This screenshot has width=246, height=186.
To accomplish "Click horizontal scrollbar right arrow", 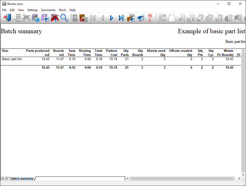I will tap(239, 178).
